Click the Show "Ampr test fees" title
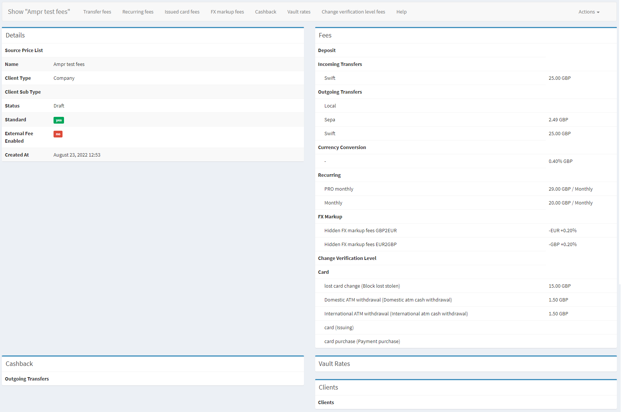The image size is (621, 412). point(39,12)
